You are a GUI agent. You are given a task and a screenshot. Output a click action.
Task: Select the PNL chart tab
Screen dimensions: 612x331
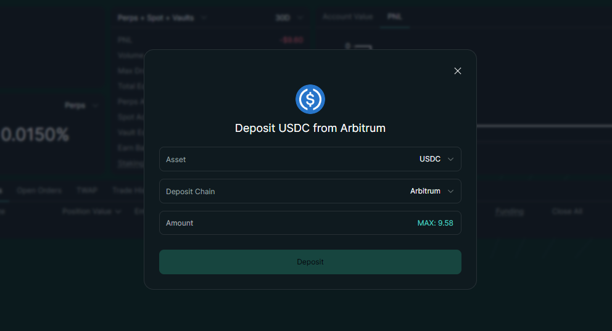[394, 17]
